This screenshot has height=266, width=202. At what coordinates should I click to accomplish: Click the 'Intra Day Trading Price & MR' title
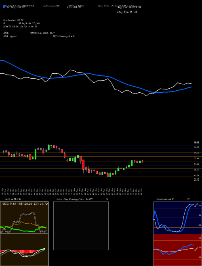(x=74, y=199)
